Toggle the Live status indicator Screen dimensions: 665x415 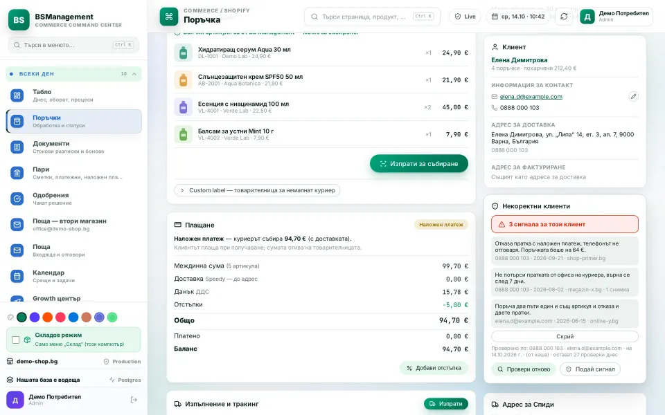pyautogui.click(x=465, y=17)
